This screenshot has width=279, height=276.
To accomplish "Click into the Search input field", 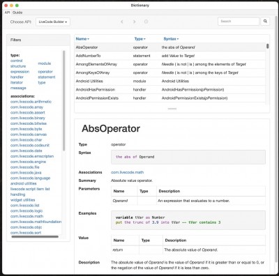I will point(239,21).
